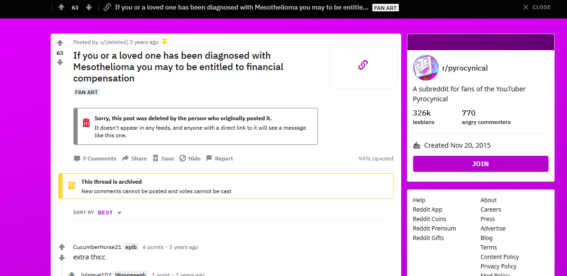Click the link icon in the top bar

click(x=107, y=7)
